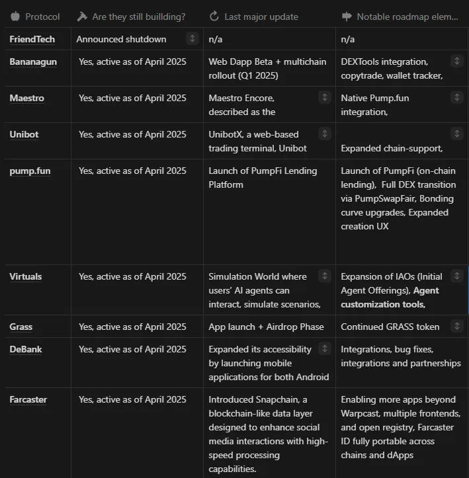This screenshot has height=478, width=469.
Task: Expand the Announced shutdown cell for FriendTech
Action: click(192, 39)
